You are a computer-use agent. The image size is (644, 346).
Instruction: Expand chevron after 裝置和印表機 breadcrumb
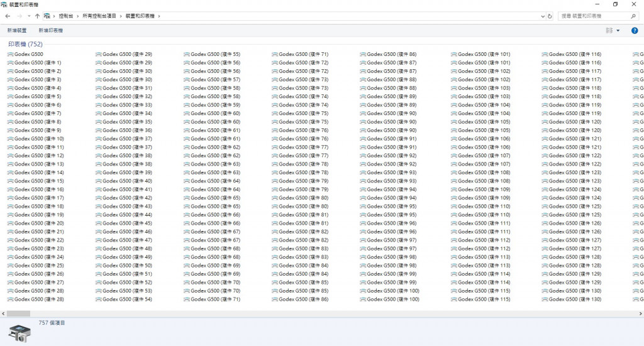pyautogui.click(x=159, y=16)
